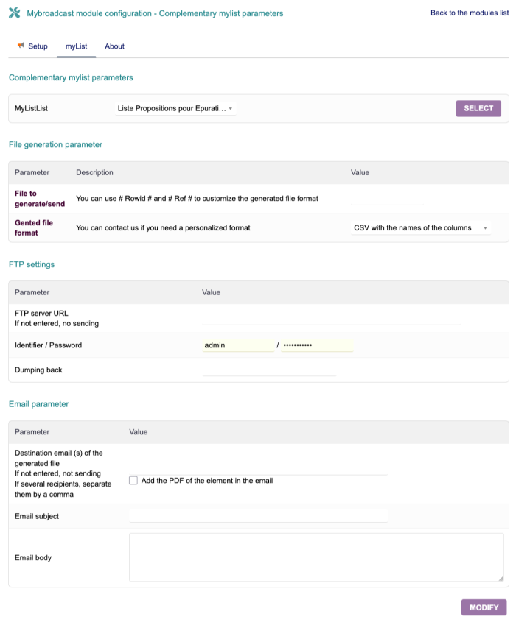516x625 pixels.
Task: Open the Generated file format dropdown
Action: (420, 228)
